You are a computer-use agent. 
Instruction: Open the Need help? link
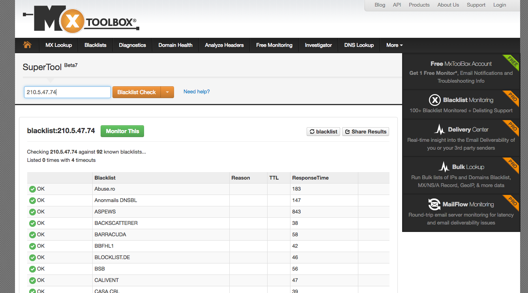(x=197, y=92)
